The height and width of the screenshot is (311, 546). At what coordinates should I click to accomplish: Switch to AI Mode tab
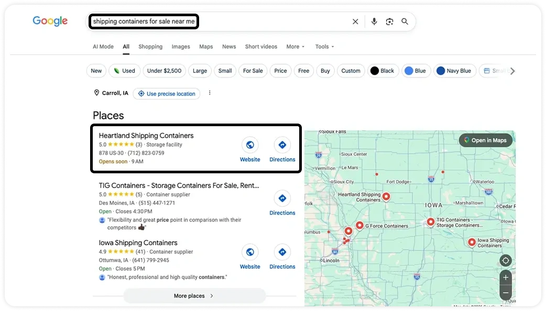click(x=103, y=47)
